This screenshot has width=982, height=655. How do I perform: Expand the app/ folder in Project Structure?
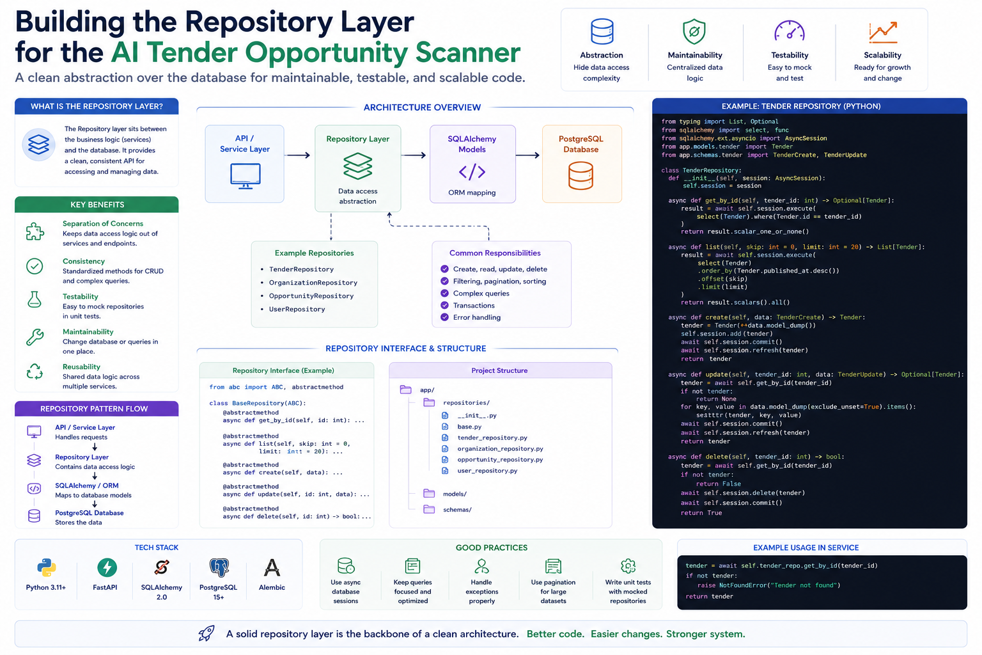click(405, 390)
